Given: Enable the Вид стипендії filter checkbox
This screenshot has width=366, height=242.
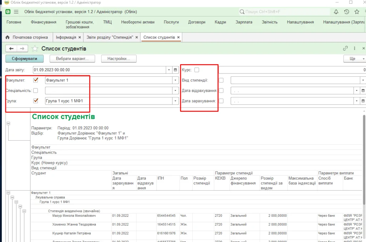Looking at the screenshot, I should [x=221, y=80].
